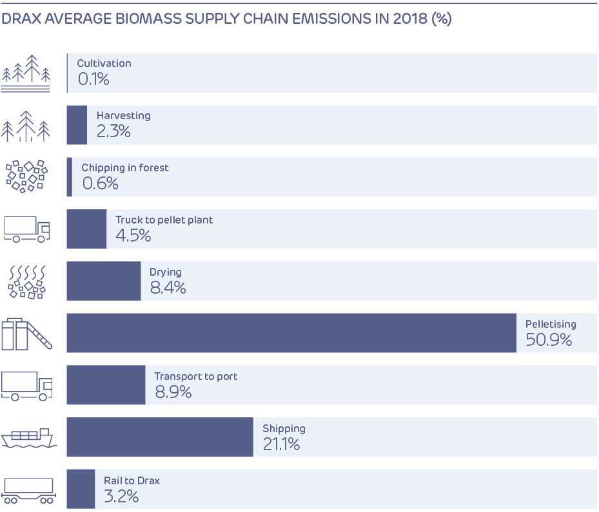599x512 pixels.
Task: Click the Pelletising plant silo icon
Action: [26, 334]
